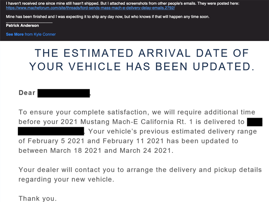
Task: Open the macheforum.com thread link
Action: [x=90, y=8]
